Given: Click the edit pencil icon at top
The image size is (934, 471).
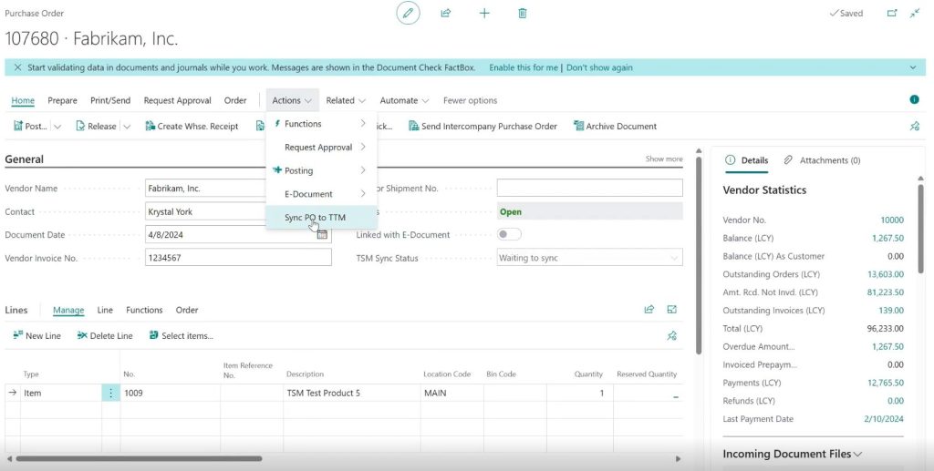Looking at the screenshot, I should click(408, 14).
